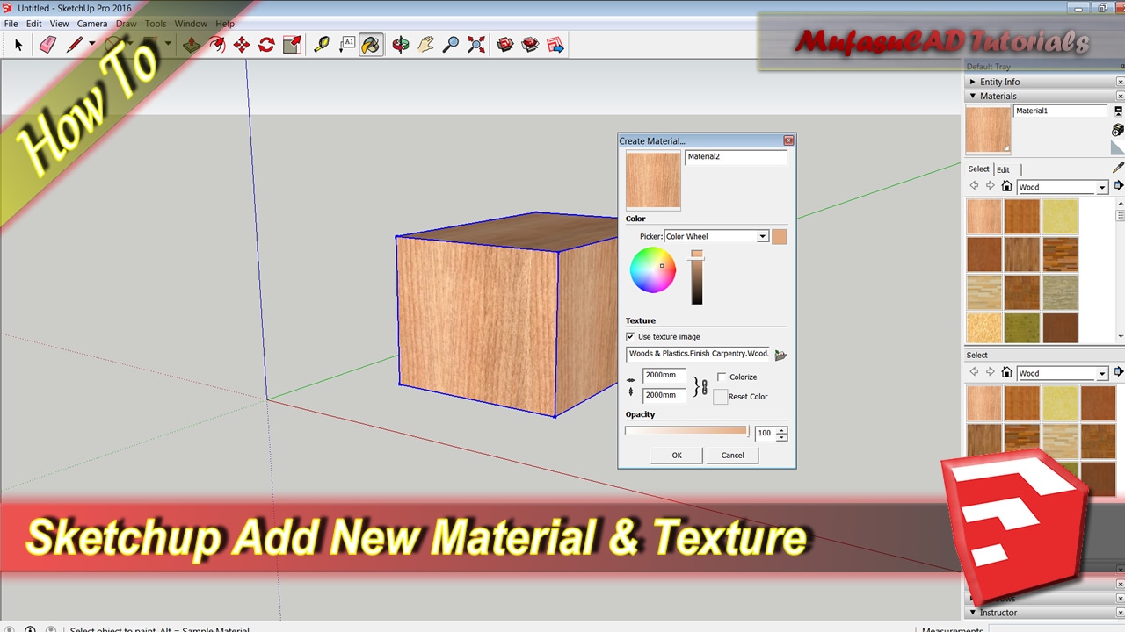Click the Sample Paint eyedropper icon
Viewport: 1125px width, 632px height.
[1118, 168]
